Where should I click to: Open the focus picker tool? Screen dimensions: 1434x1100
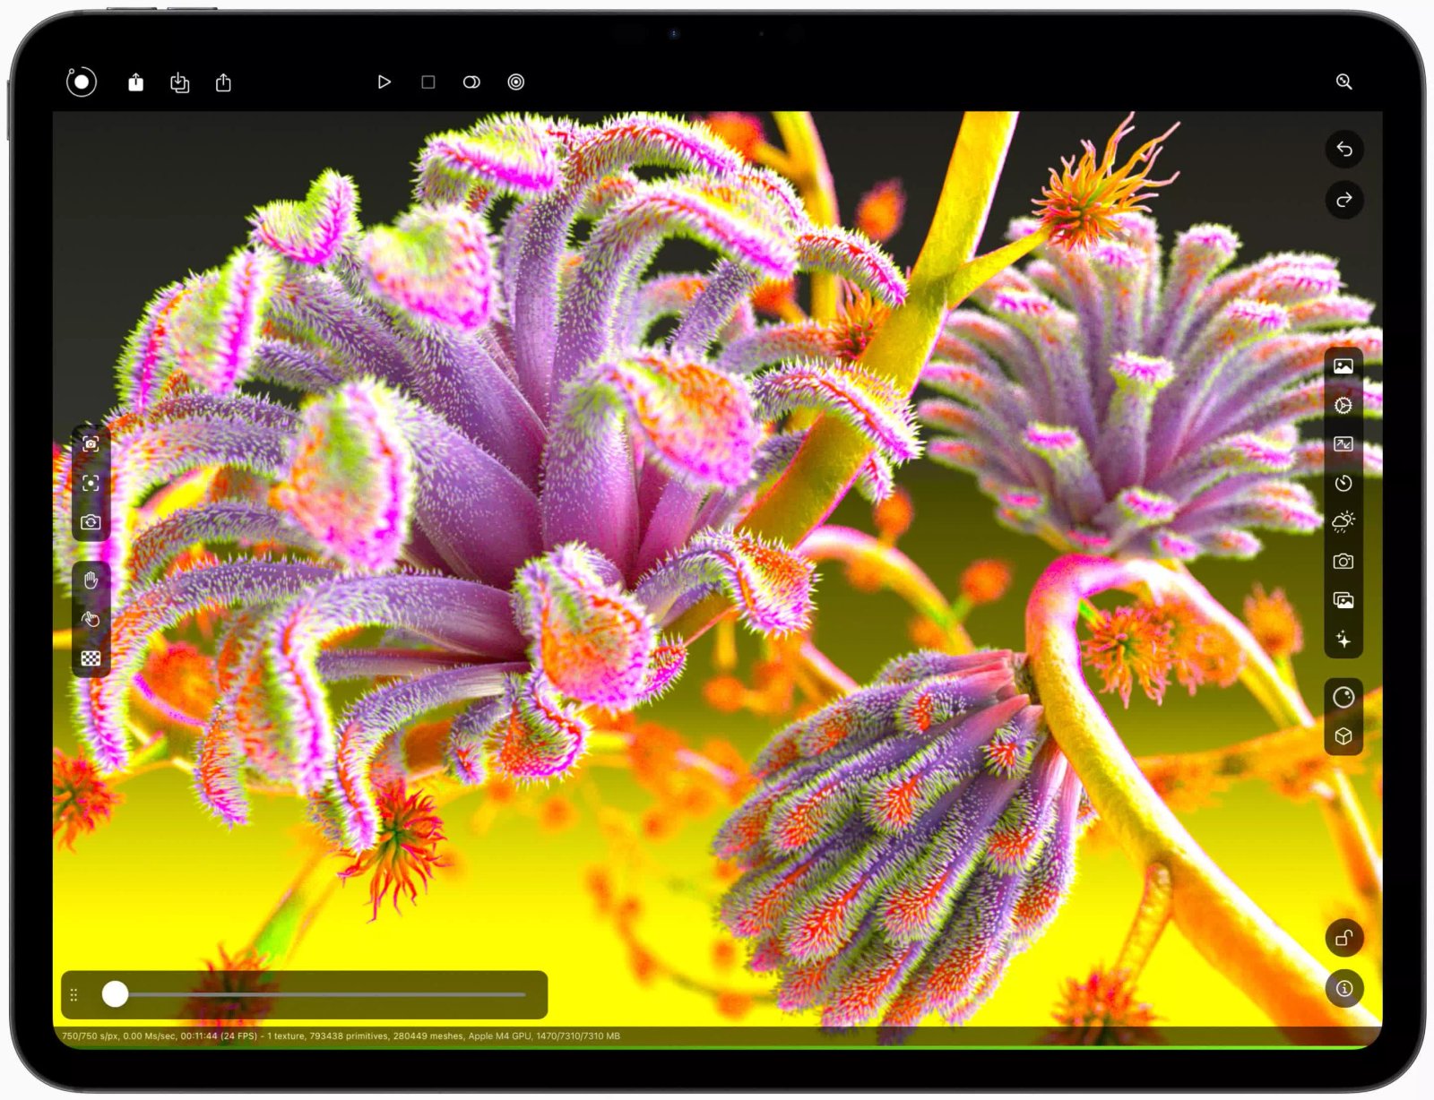point(90,482)
